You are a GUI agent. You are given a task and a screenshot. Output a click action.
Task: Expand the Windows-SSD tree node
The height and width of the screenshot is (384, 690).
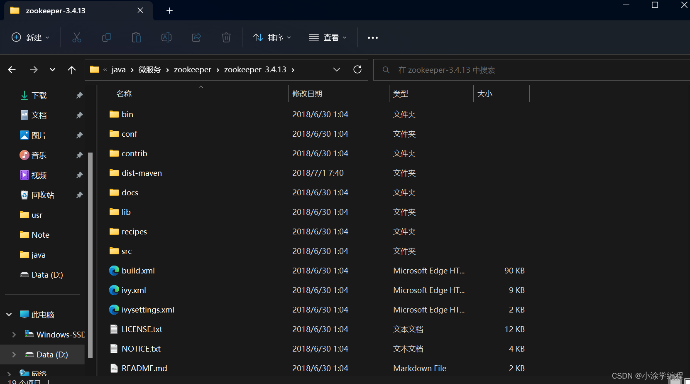click(x=14, y=335)
